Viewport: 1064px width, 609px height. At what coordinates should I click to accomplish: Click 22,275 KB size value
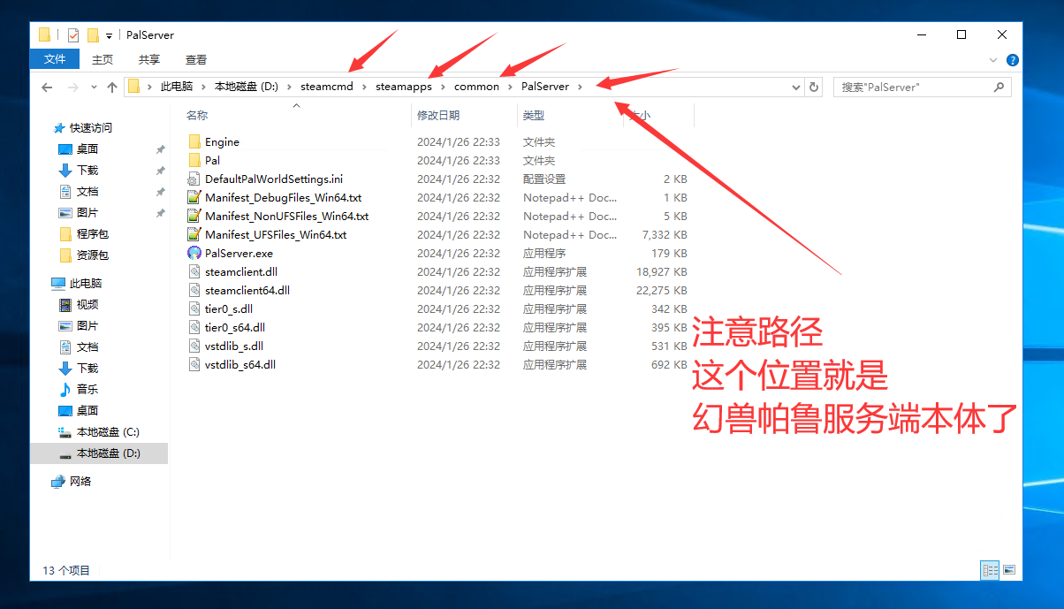(661, 290)
